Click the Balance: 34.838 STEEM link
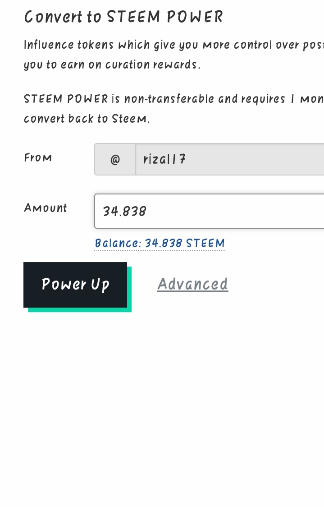324x507 pixels. (x=160, y=243)
